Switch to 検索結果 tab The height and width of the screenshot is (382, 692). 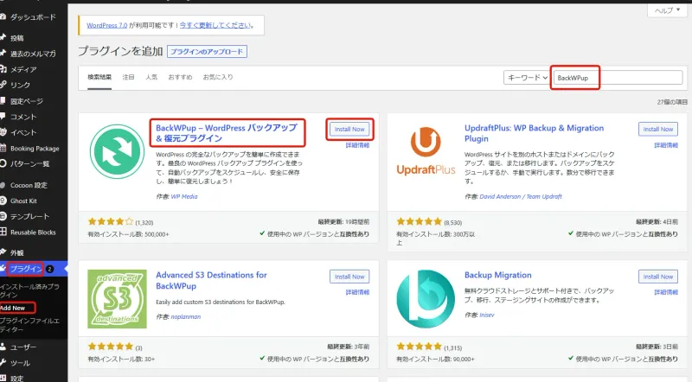tap(99, 77)
